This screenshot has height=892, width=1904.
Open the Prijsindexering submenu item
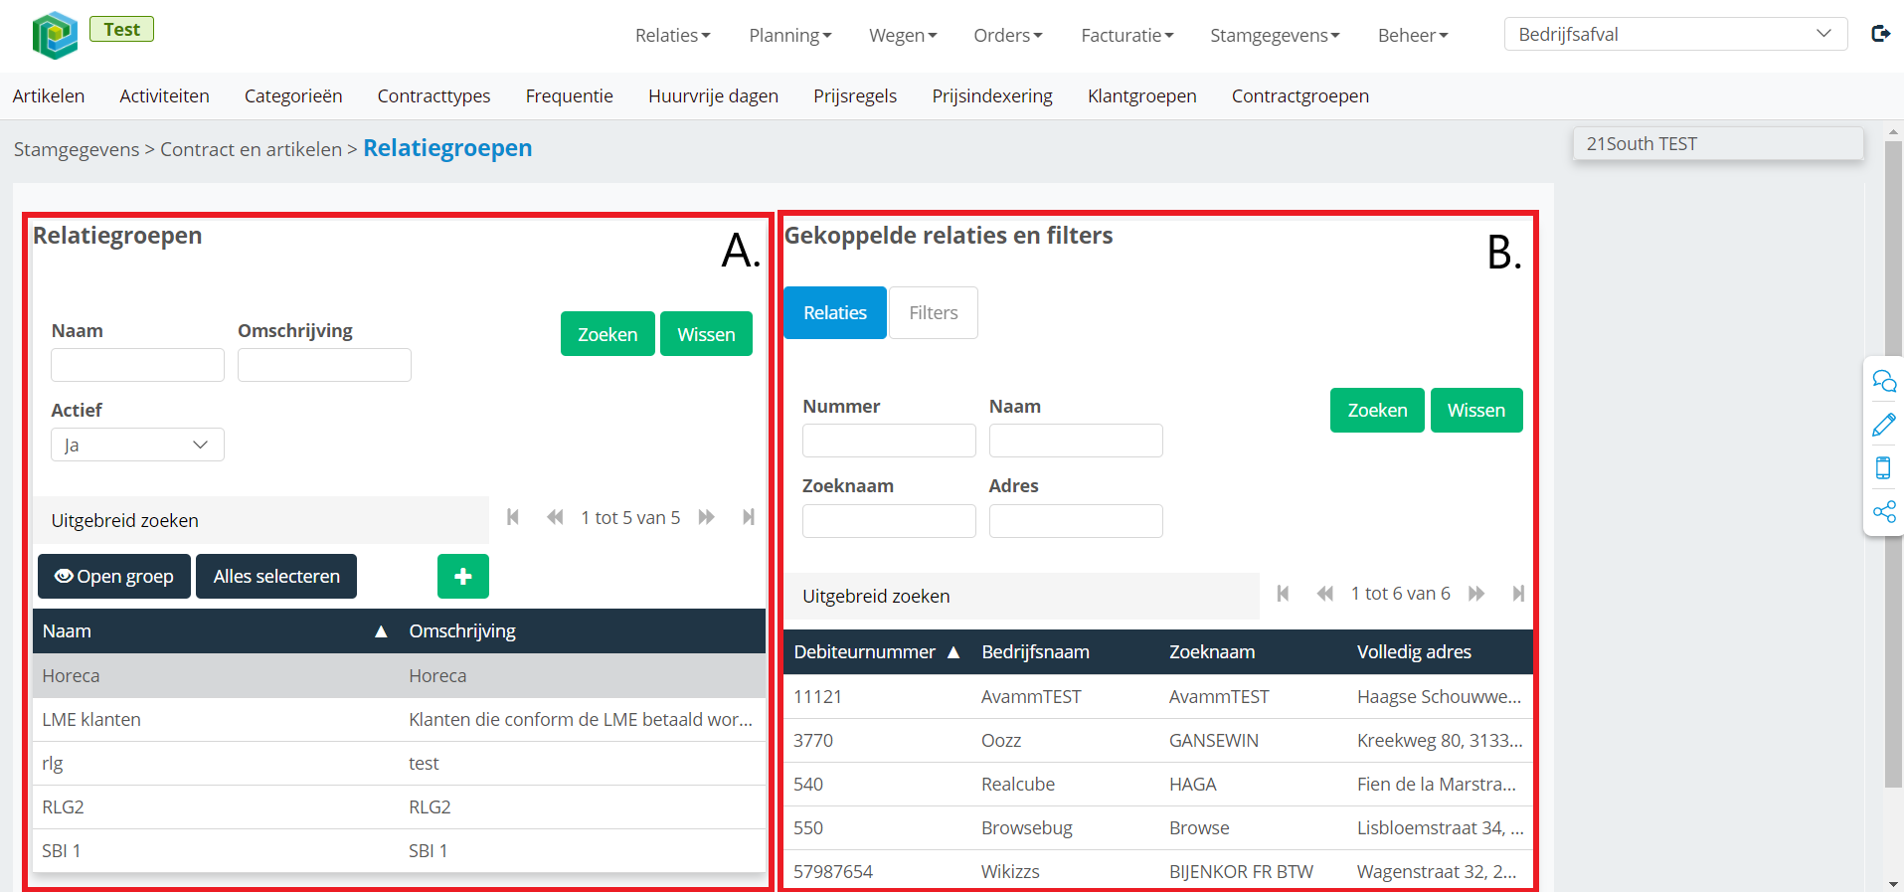992,96
